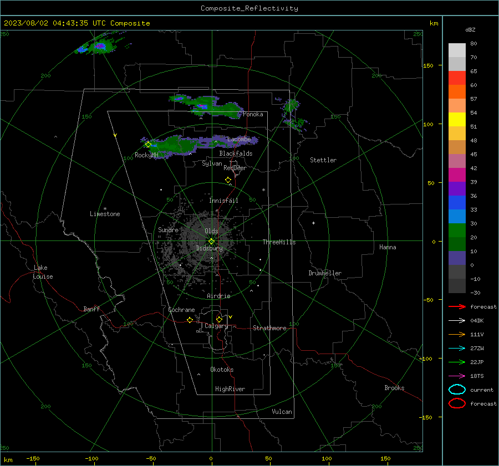
Task: Click the 2023/08/02 04:43:35 UTC timestamp
Action: (x=55, y=23)
